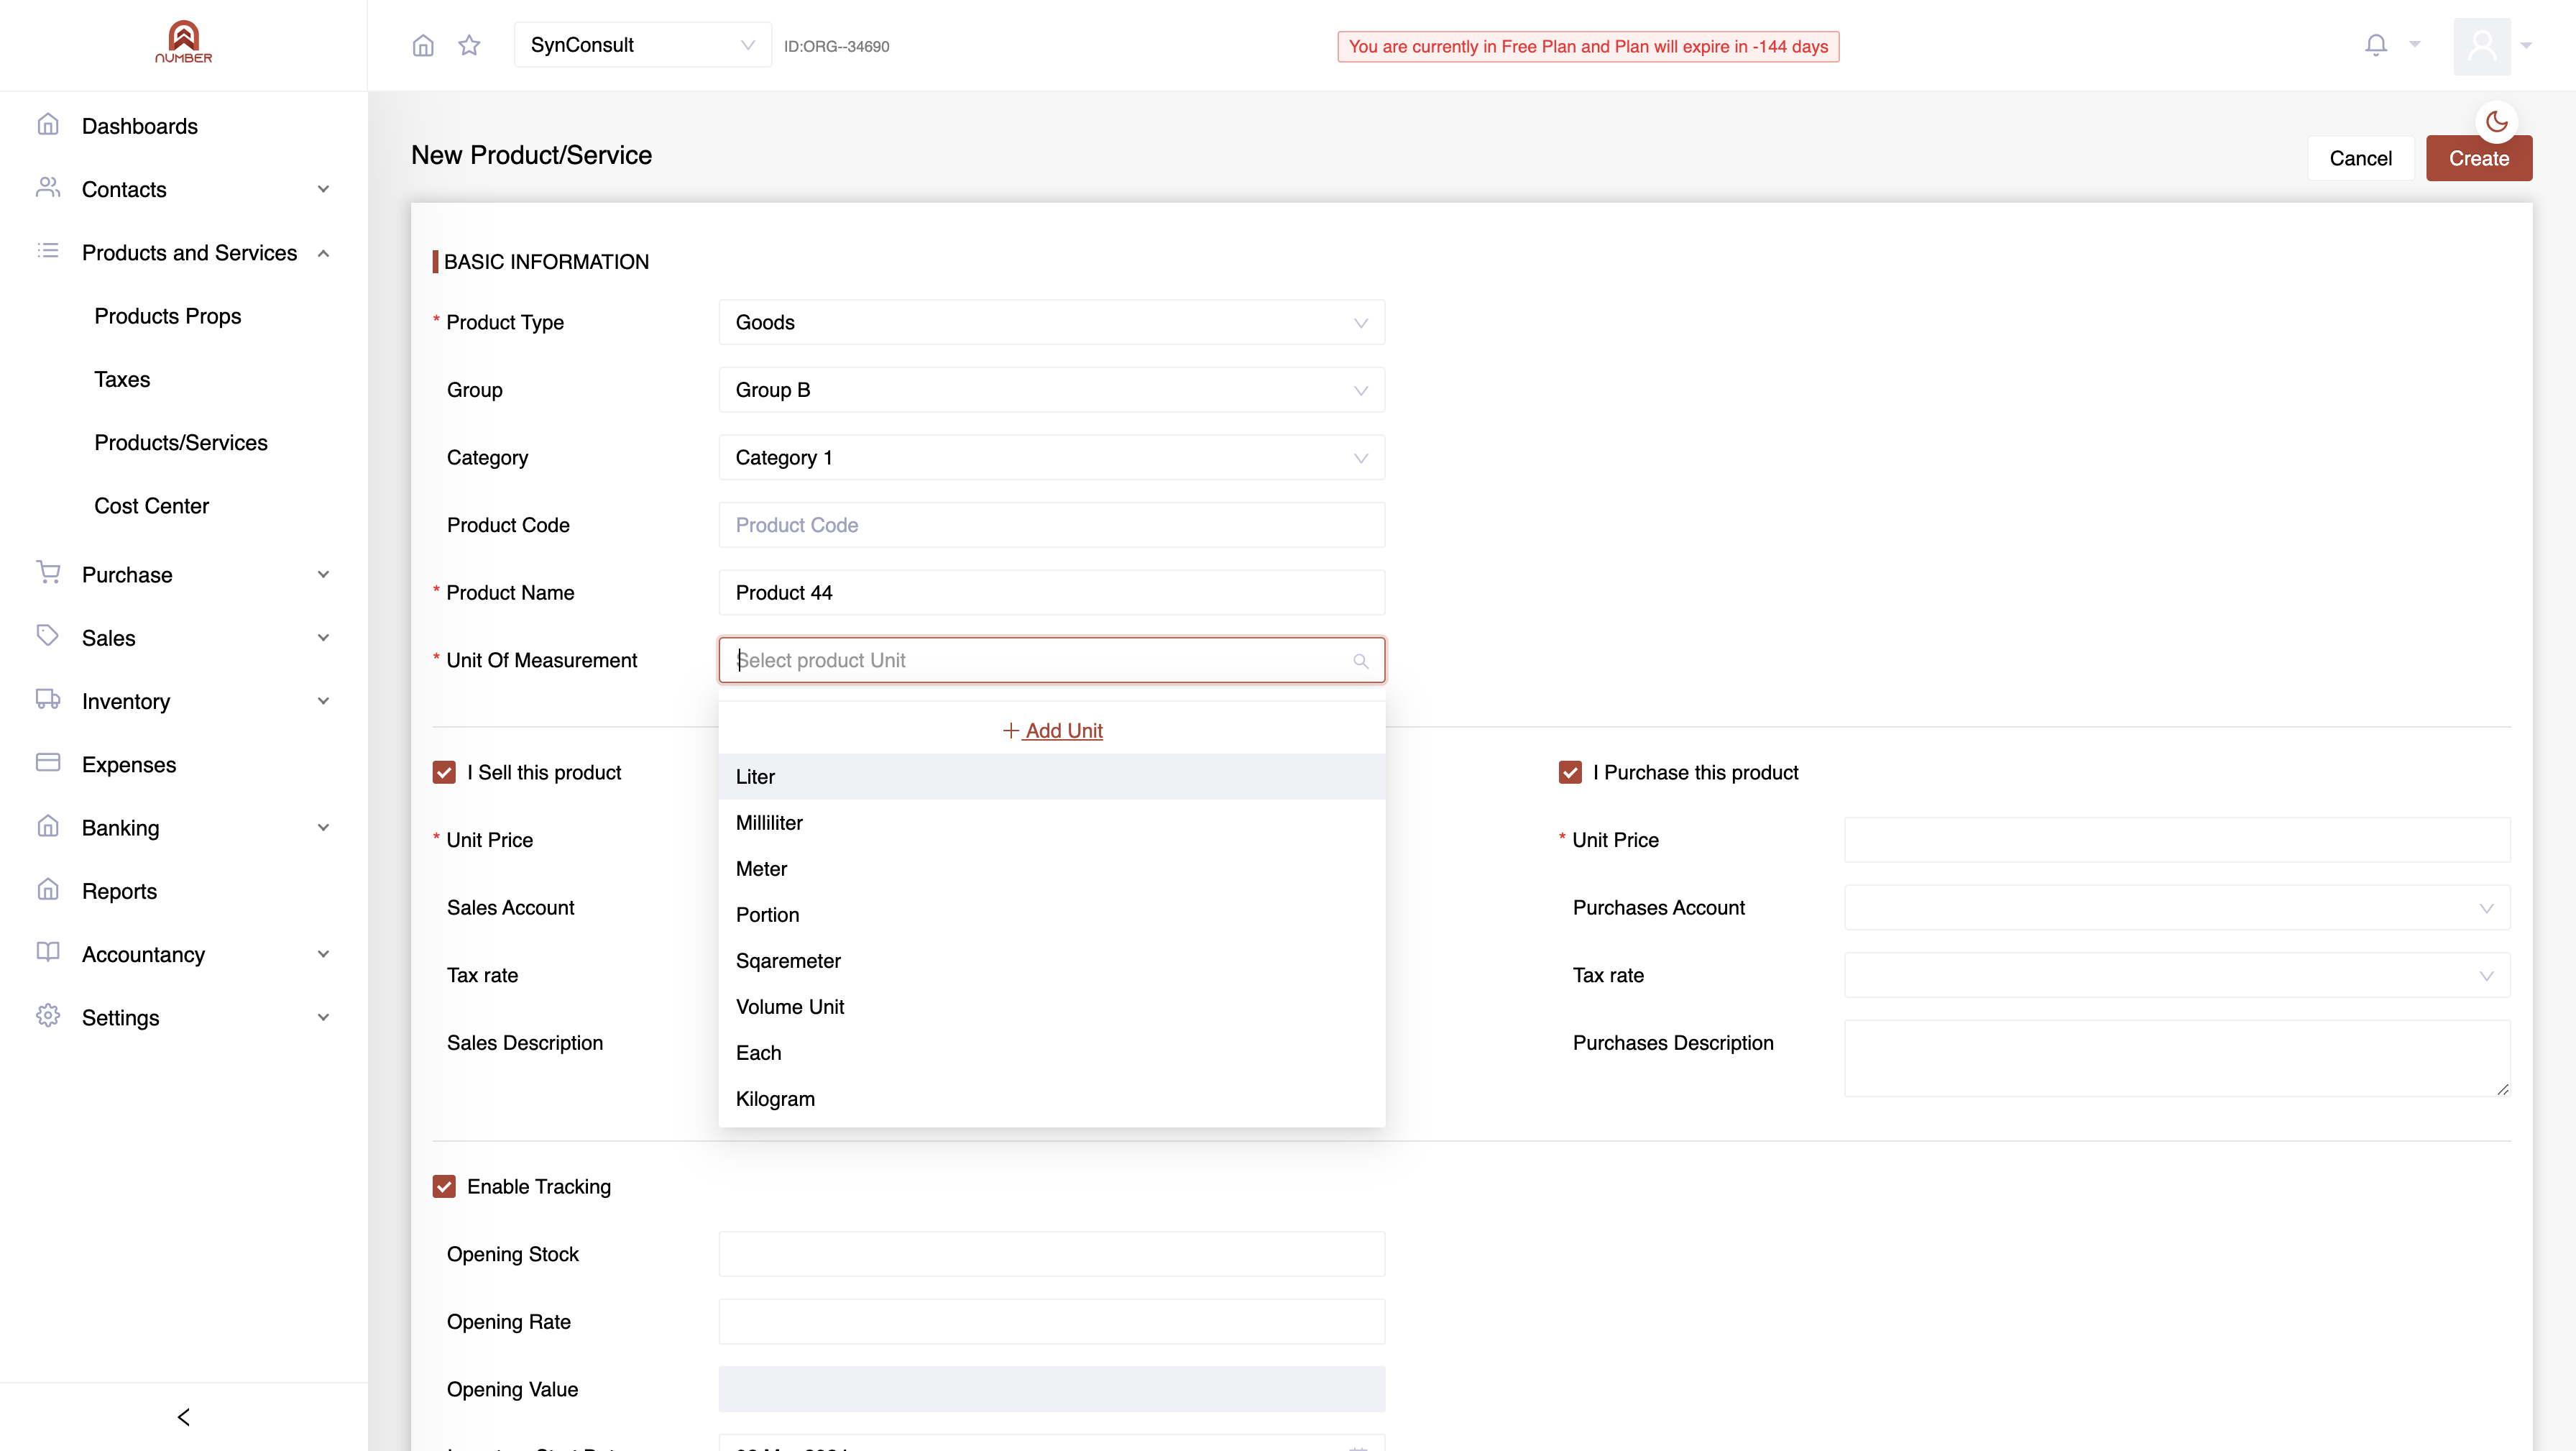Open the purchase Tax rate dropdown
This screenshot has width=2576, height=1451.
[2177, 976]
